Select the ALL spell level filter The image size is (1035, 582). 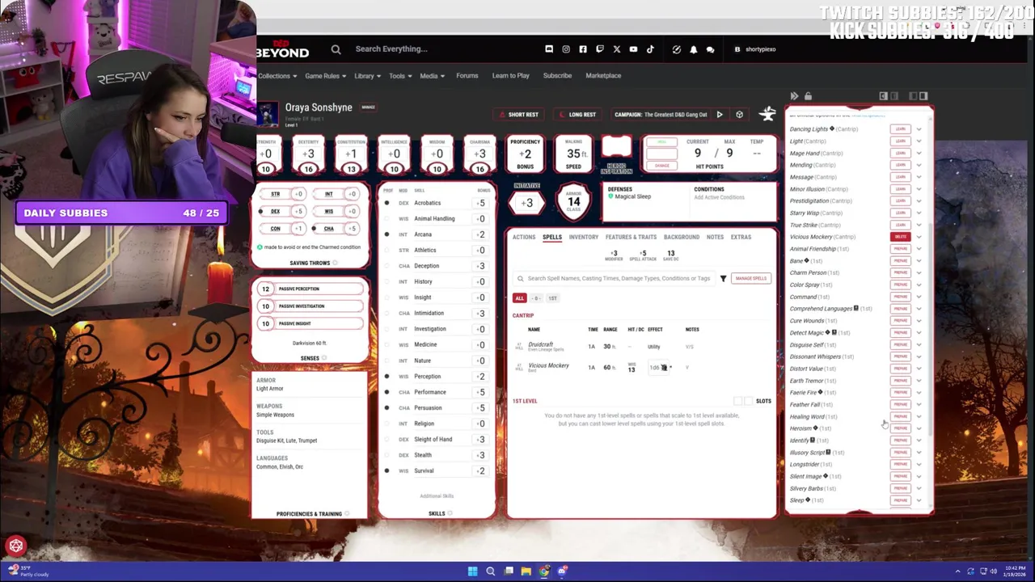pyautogui.click(x=519, y=298)
